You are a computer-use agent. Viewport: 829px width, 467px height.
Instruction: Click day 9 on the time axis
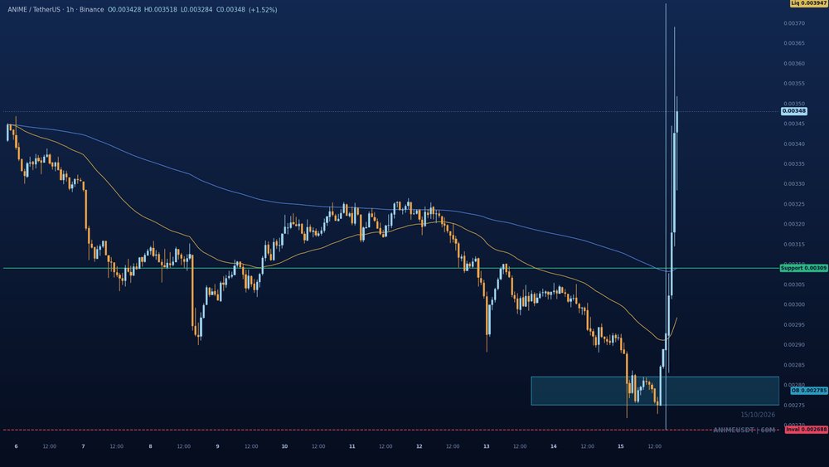pyautogui.click(x=217, y=446)
